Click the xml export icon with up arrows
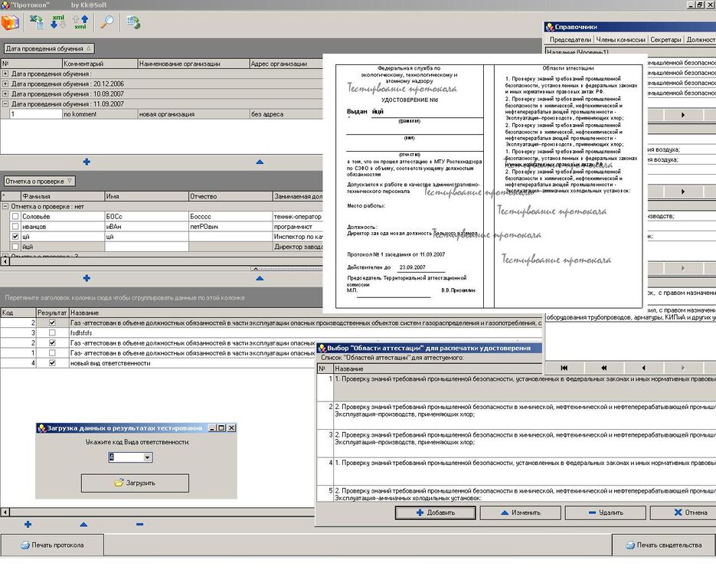716x573 pixels. (x=80, y=21)
